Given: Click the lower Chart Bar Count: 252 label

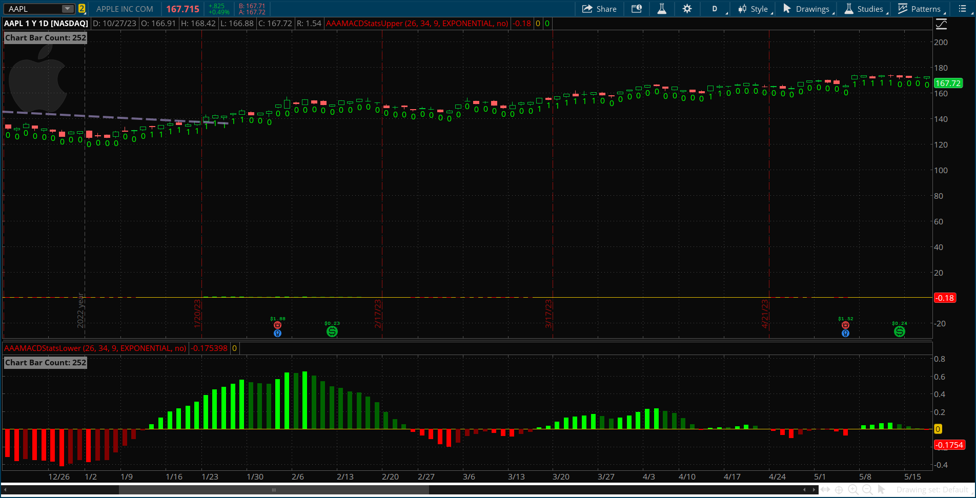Looking at the screenshot, I should click(x=46, y=363).
